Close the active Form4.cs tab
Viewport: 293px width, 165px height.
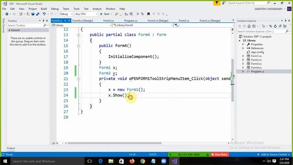coord(69,21)
